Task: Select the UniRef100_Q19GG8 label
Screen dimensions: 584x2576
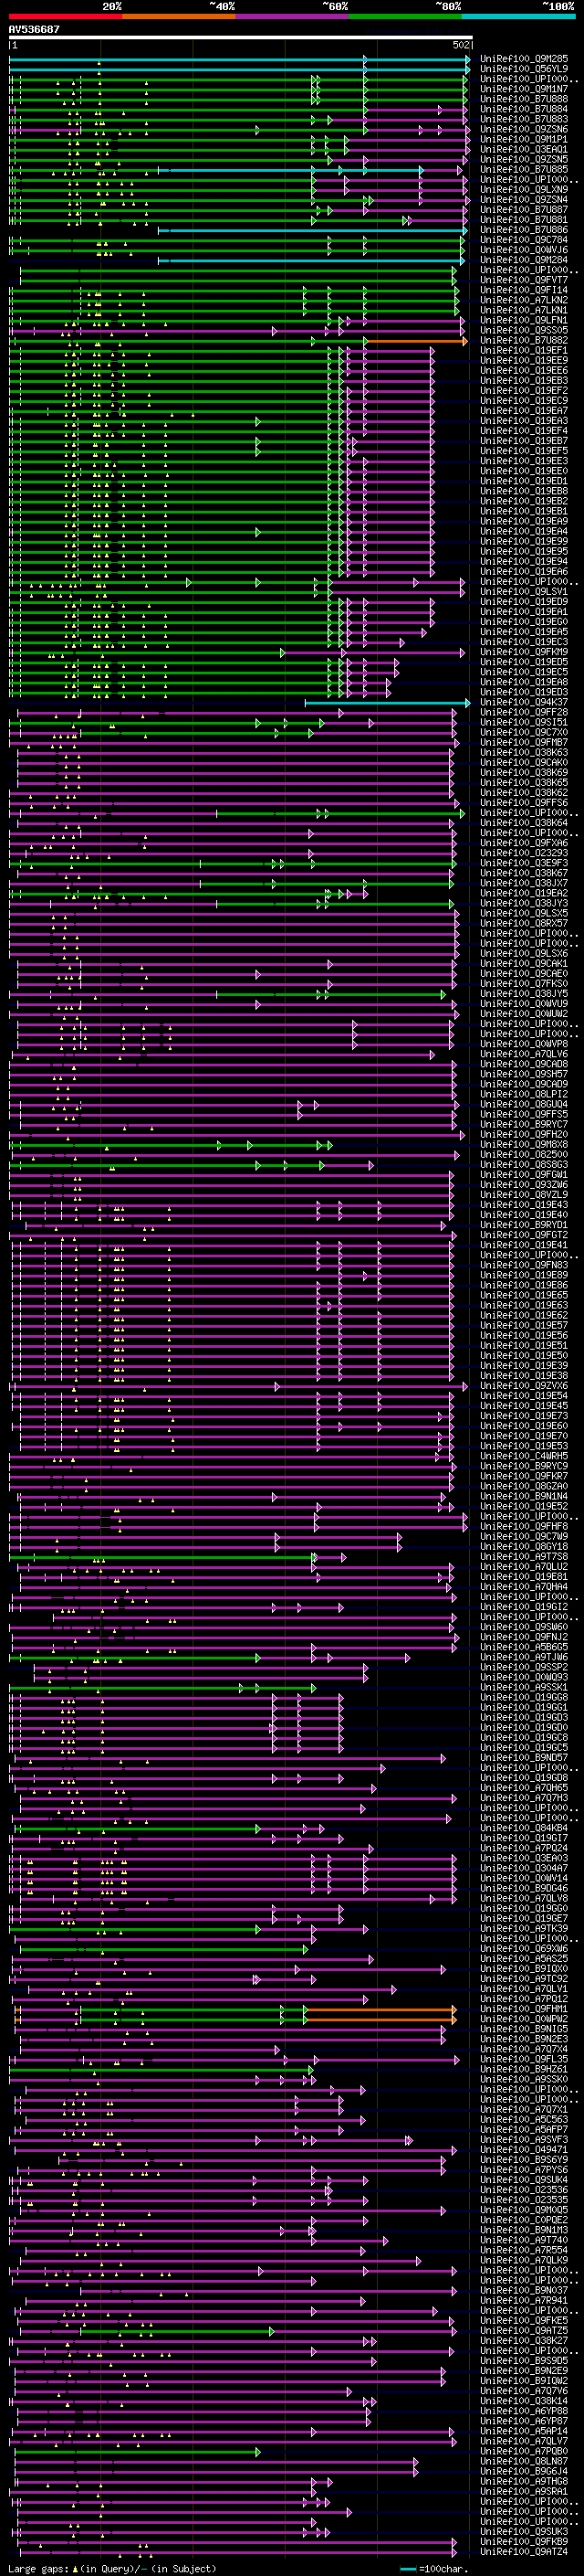Action: [x=524, y=1697]
